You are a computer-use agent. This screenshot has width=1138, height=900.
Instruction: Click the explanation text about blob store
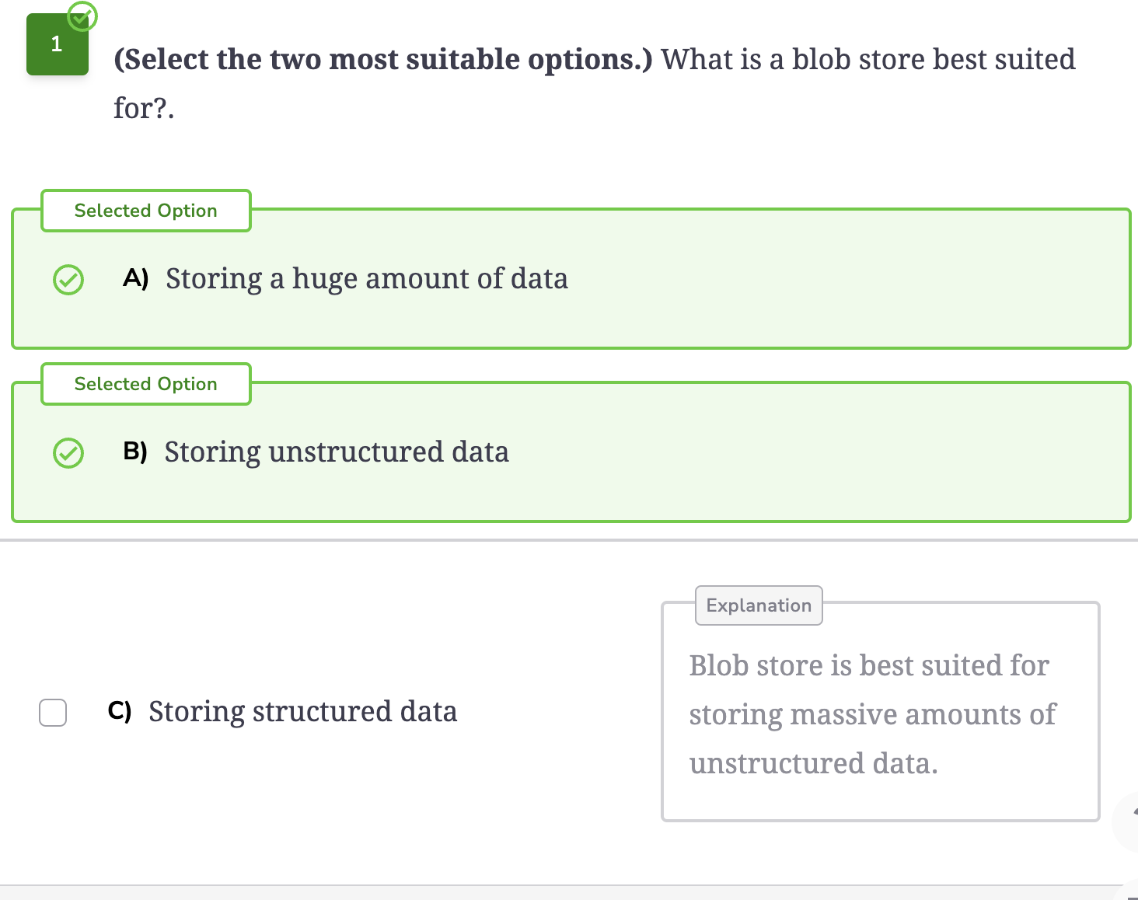click(872, 714)
